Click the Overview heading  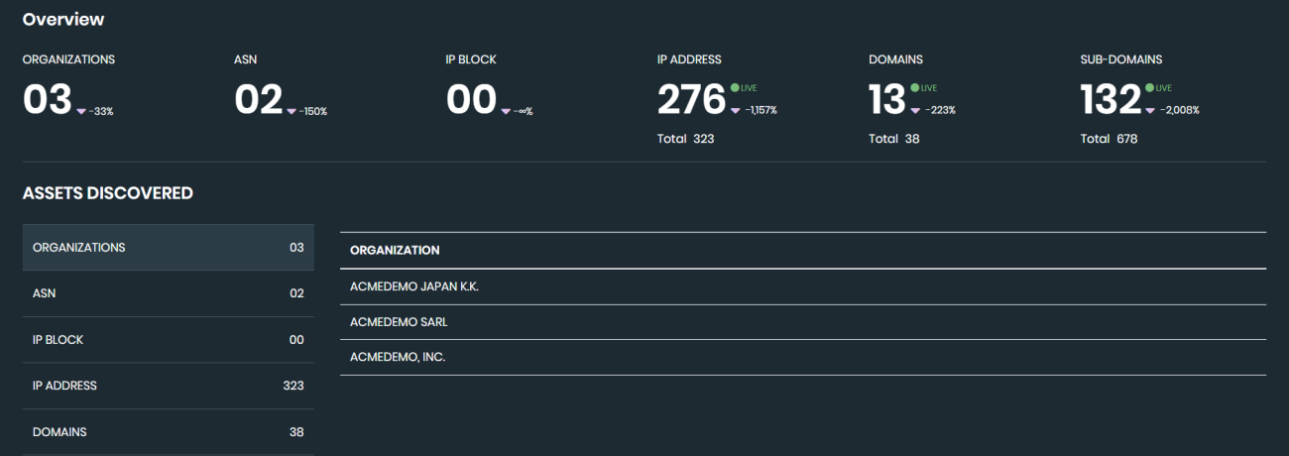(63, 20)
